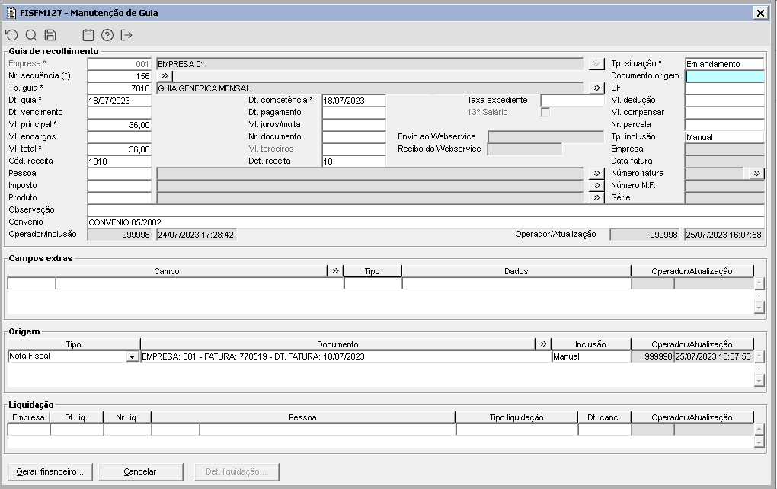Screen dimensions: 777x489
Task: Click the Dt. pagamento field
Action: tap(353, 113)
